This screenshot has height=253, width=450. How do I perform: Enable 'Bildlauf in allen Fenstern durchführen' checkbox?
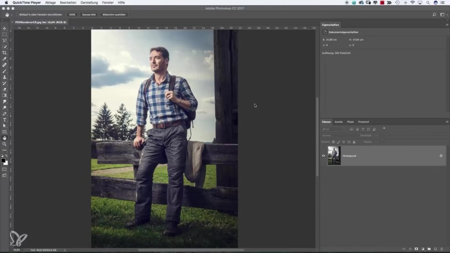tap(17, 14)
